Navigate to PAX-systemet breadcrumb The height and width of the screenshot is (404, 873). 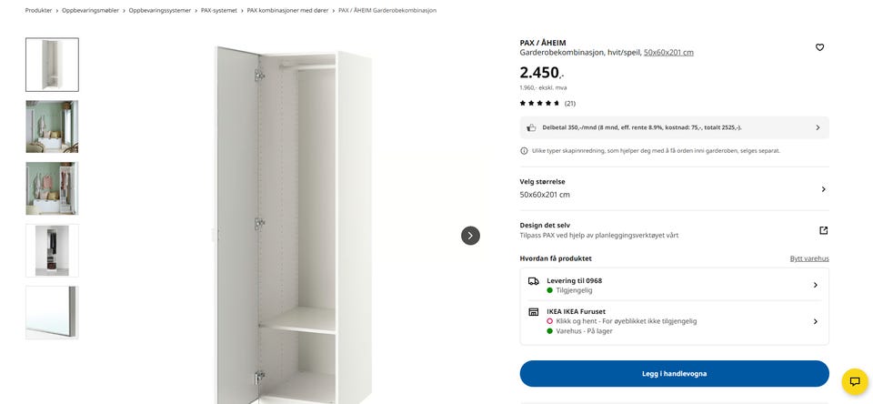(x=219, y=10)
